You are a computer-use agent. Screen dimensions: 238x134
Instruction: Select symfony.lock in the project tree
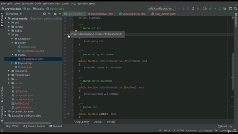[23, 108]
